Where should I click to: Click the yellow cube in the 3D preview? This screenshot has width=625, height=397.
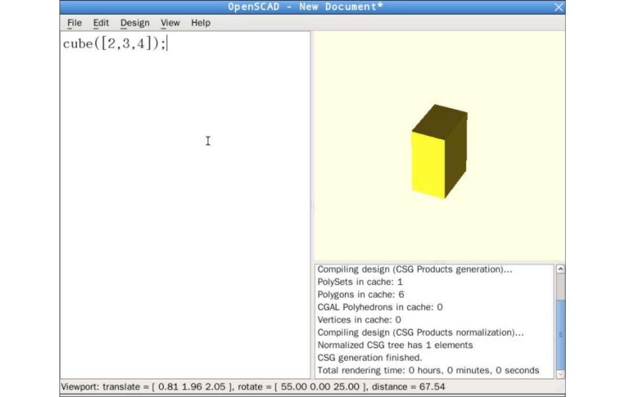tap(439, 151)
